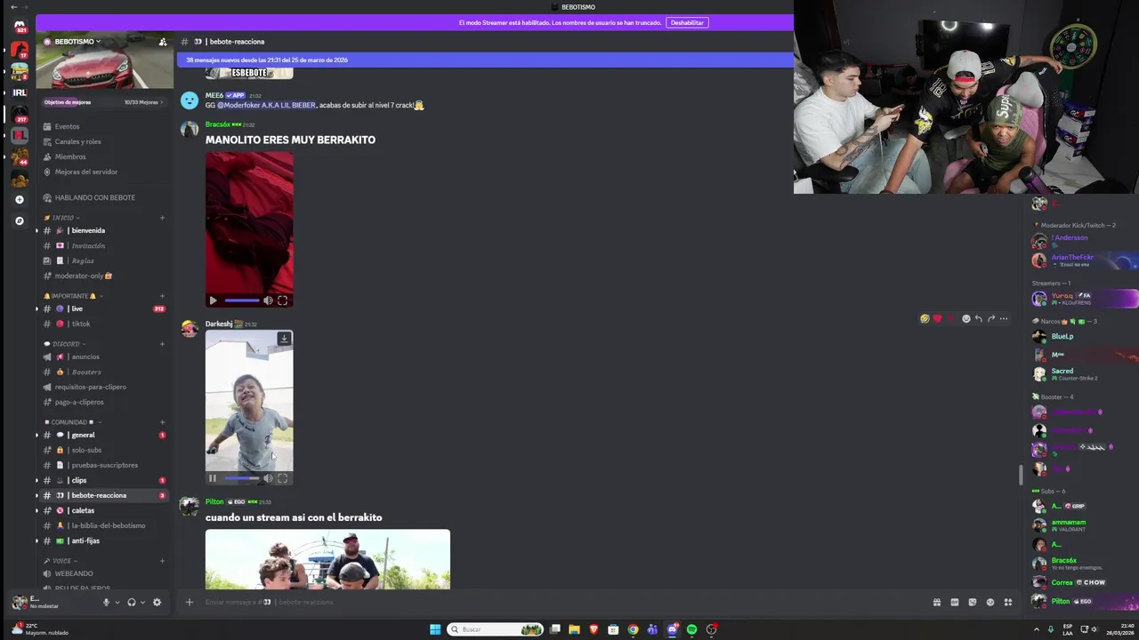The width and height of the screenshot is (1139, 640).
Task: Open member BlueLp in member list
Action: click(x=1062, y=336)
